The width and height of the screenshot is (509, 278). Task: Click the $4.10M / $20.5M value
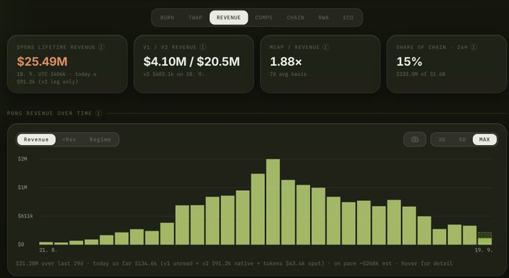pyautogui.click(x=192, y=61)
